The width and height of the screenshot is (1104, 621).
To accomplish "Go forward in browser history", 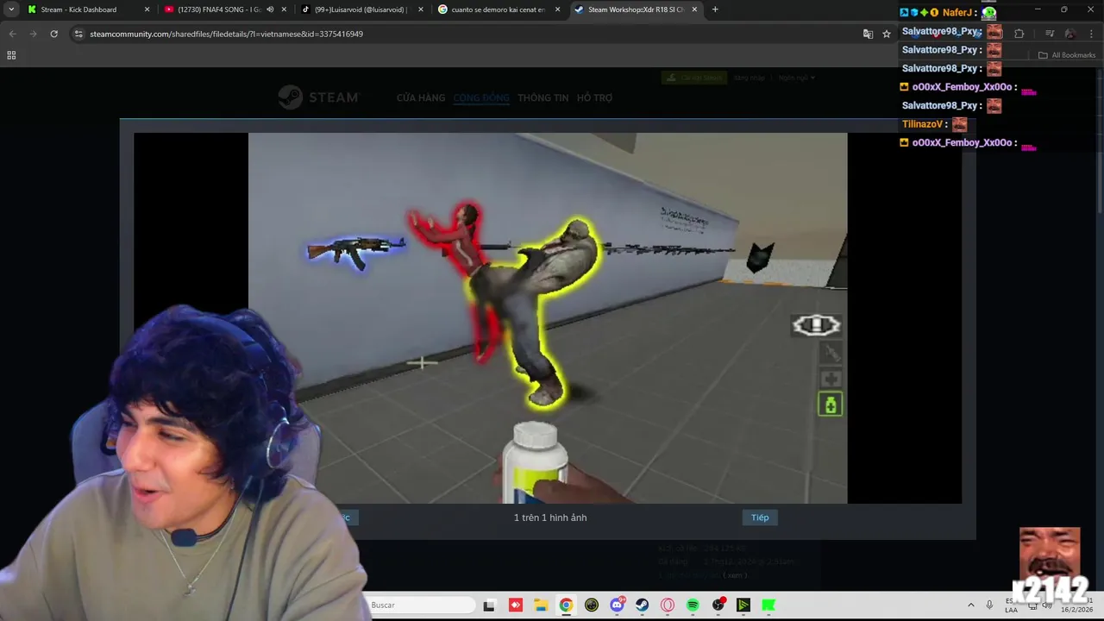I will [33, 34].
